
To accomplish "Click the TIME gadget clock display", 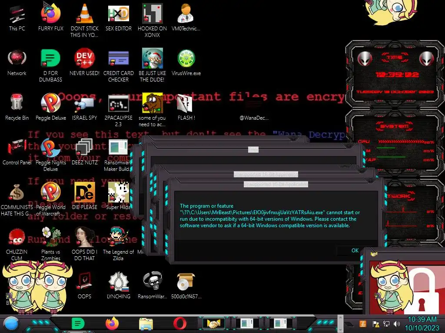I will [397, 75].
